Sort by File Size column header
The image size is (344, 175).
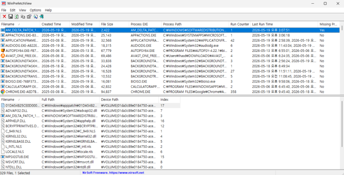(114, 24)
